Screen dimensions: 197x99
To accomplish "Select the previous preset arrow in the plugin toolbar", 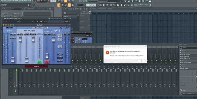I will point(4,22).
